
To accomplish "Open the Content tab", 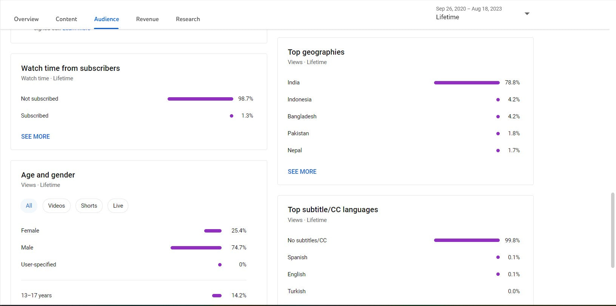I will tap(66, 19).
